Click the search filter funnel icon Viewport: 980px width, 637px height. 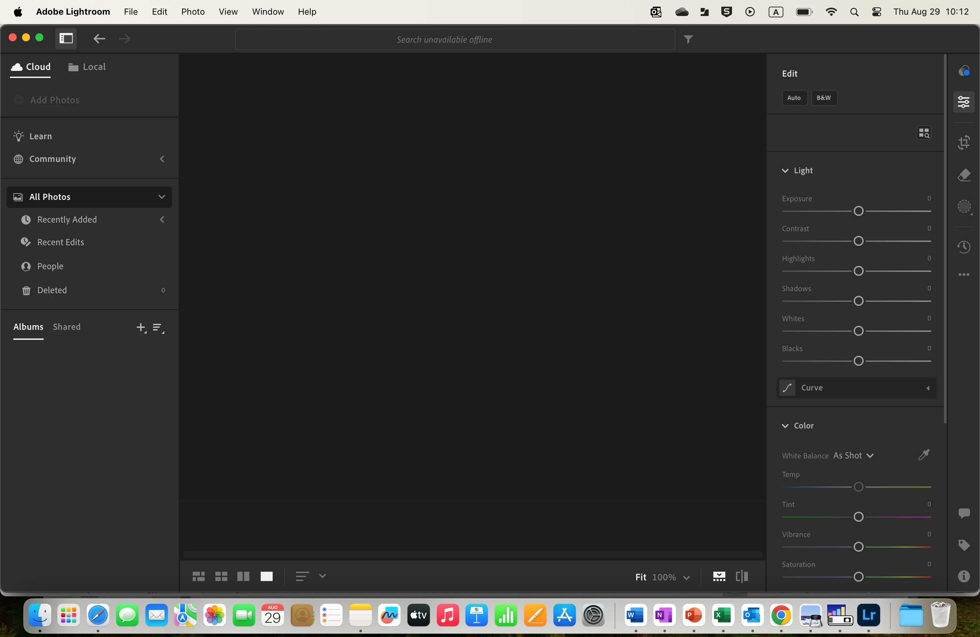click(688, 40)
